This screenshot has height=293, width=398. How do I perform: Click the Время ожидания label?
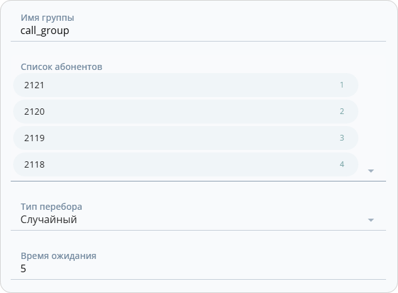(58, 256)
